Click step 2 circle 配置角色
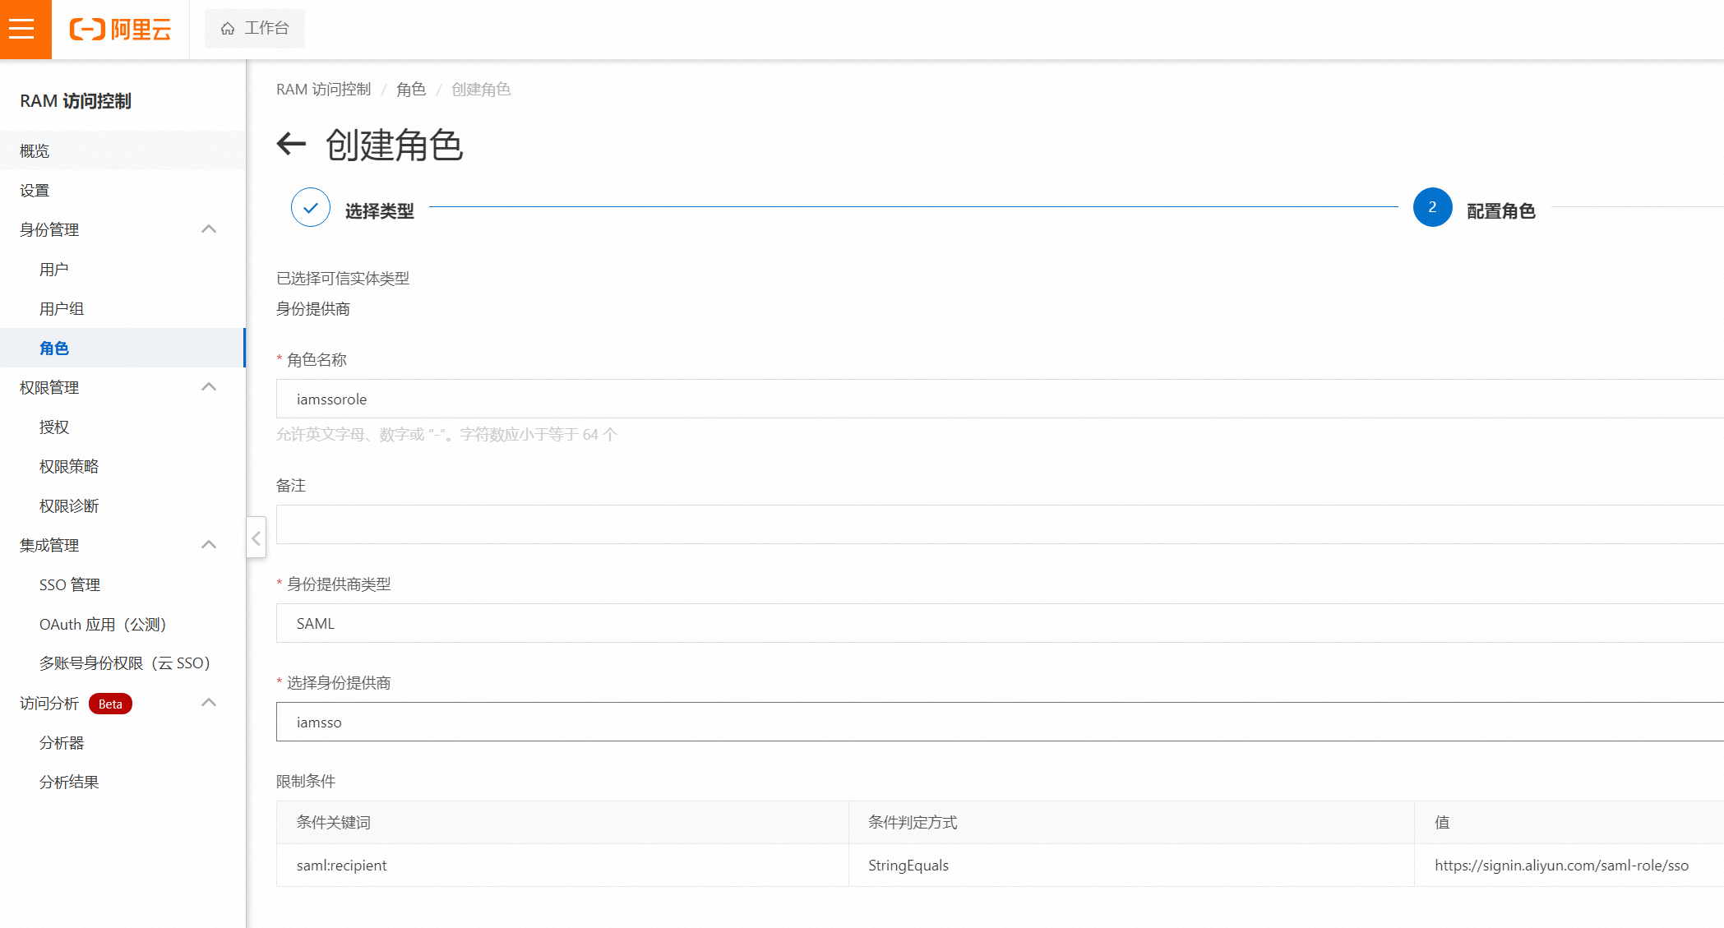This screenshot has width=1724, height=928. point(1432,208)
